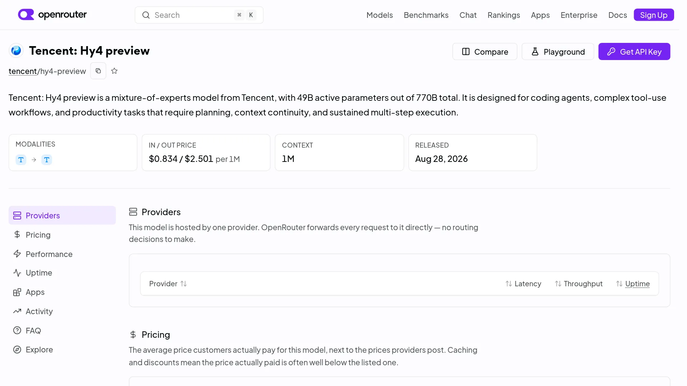The width and height of the screenshot is (687, 386).
Task: Open Explore in the sidebar
Action: coord(62,350)
